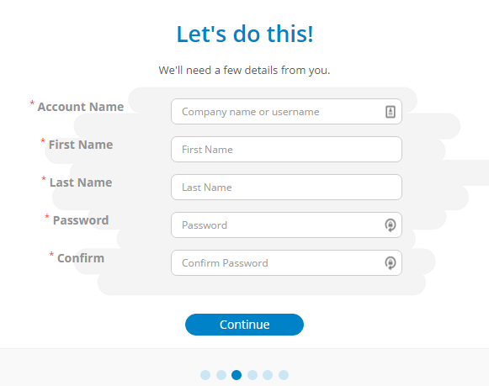Go to the first step dot
This screenshot has width=489, height=386.
[205, 375]
